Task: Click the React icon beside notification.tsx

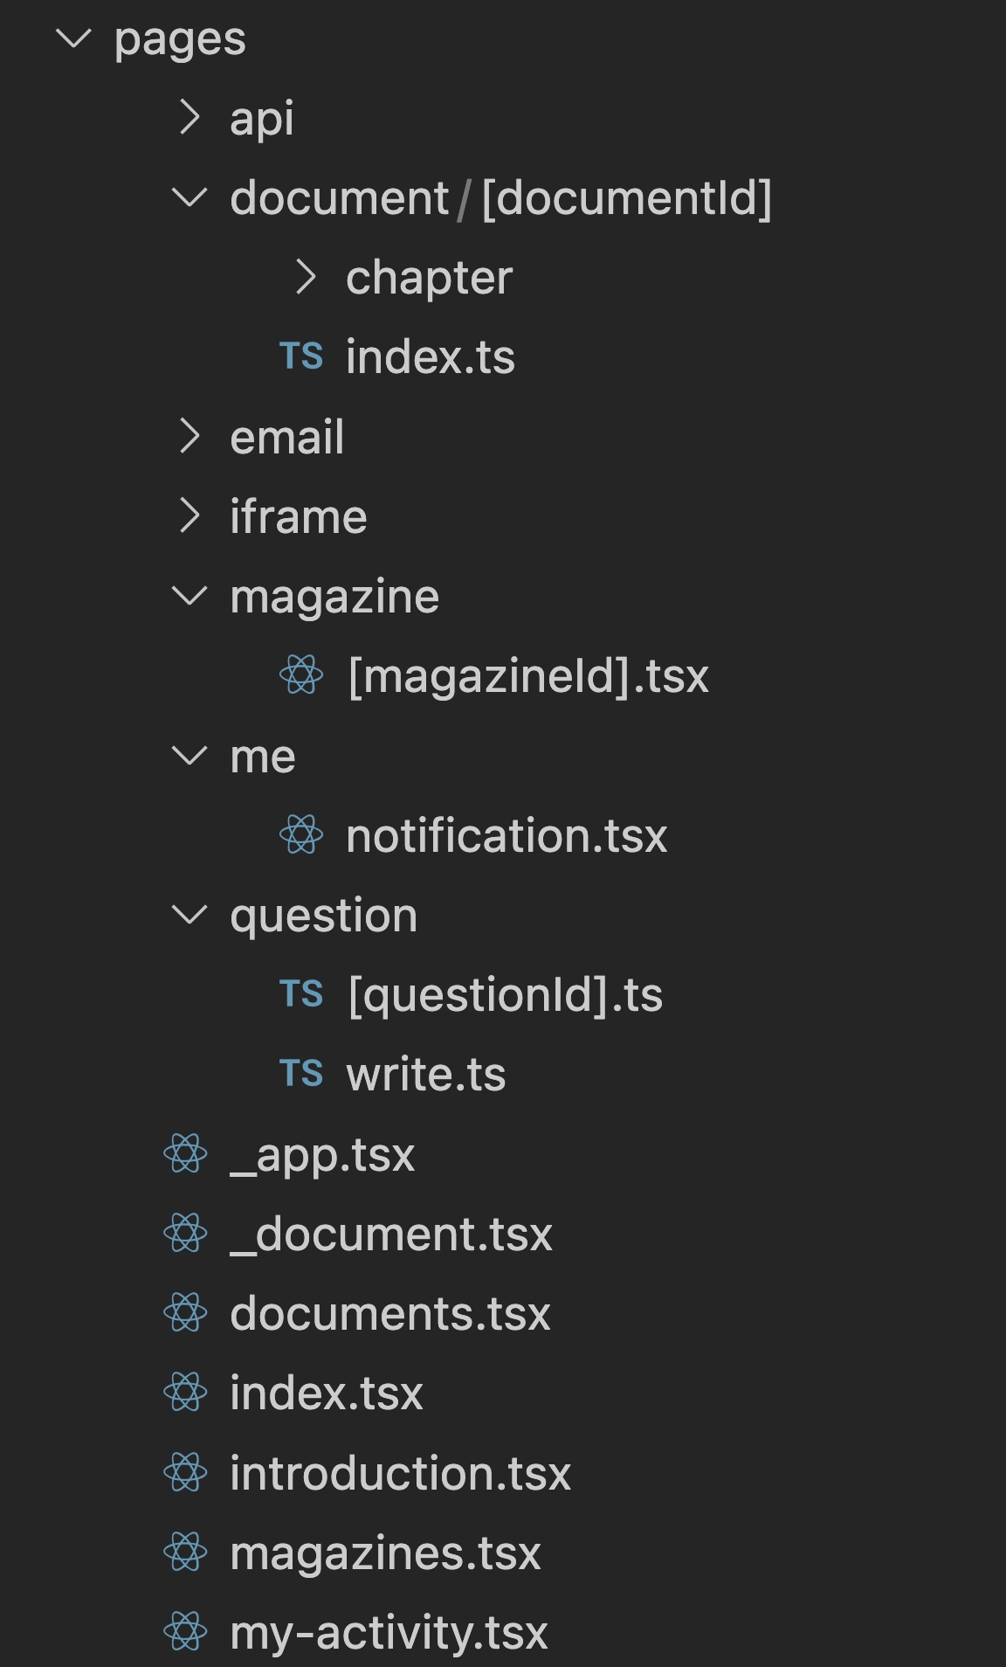Action: (301, 835)
